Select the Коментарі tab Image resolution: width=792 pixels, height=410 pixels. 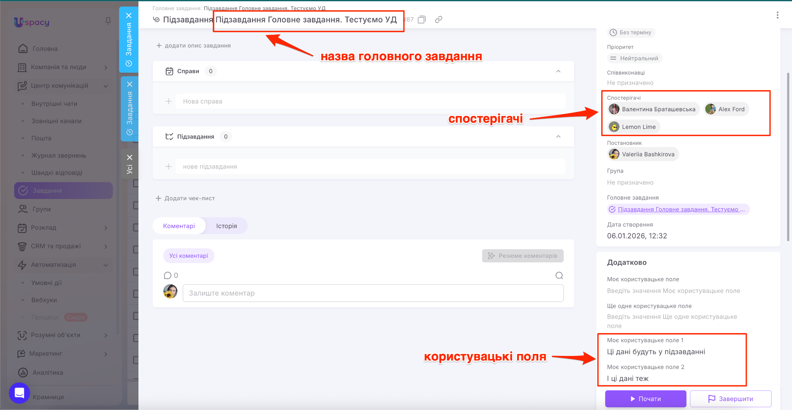click(179, 226)
